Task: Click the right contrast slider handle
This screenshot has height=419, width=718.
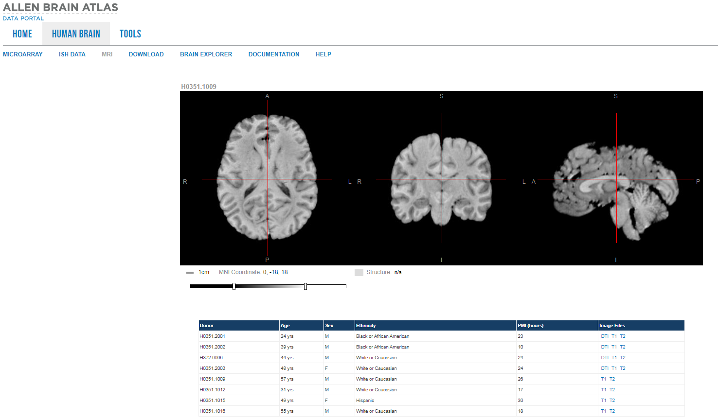Action: (305, 286)
